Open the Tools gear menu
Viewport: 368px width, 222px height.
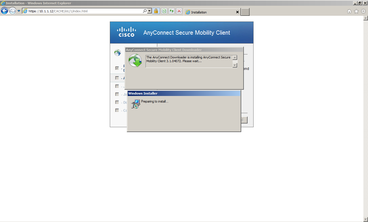(363, 11)
